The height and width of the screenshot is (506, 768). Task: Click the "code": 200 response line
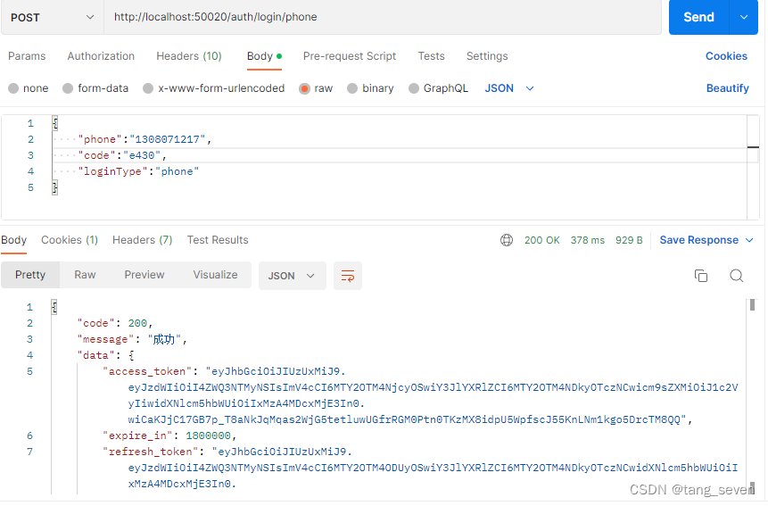(116, 323)
